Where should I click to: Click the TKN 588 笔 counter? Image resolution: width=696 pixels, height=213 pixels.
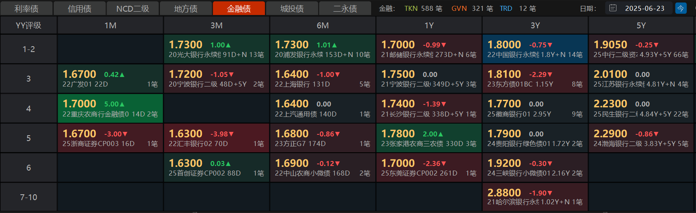423,8
